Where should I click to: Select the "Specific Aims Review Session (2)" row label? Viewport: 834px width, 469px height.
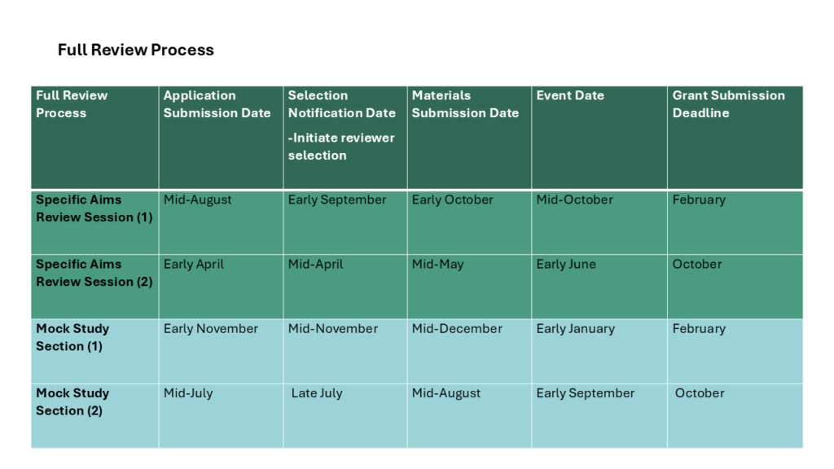(x=94, y=273)
